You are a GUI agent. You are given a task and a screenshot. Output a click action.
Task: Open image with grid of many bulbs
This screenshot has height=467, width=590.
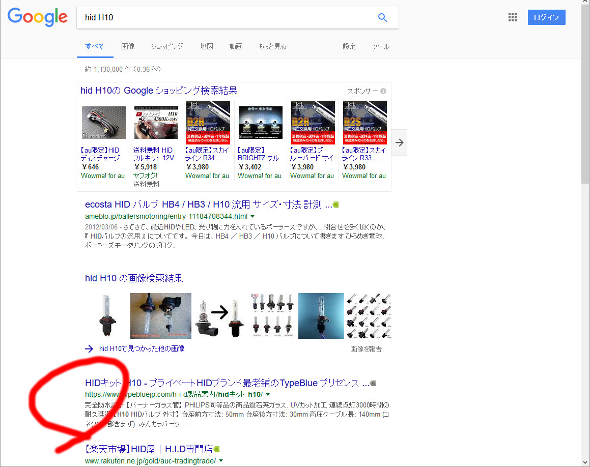(369, 316)
